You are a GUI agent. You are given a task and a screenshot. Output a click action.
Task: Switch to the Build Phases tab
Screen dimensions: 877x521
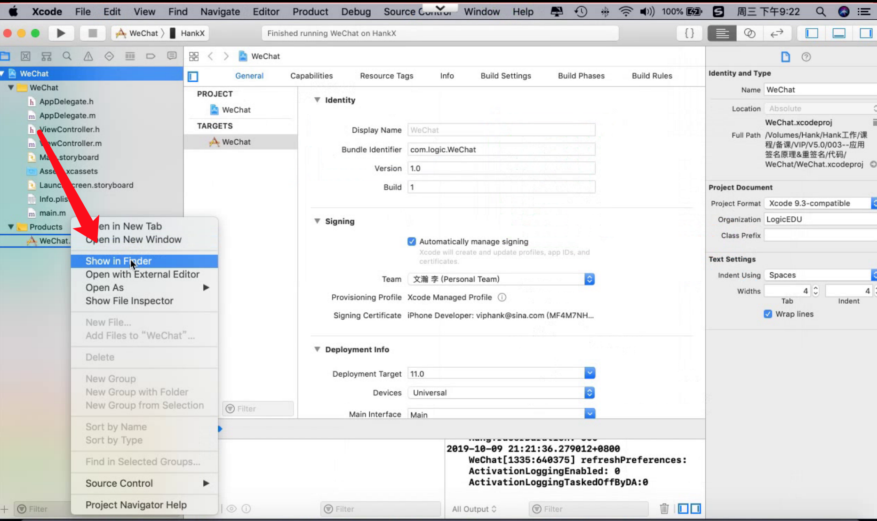click(581, 76)
